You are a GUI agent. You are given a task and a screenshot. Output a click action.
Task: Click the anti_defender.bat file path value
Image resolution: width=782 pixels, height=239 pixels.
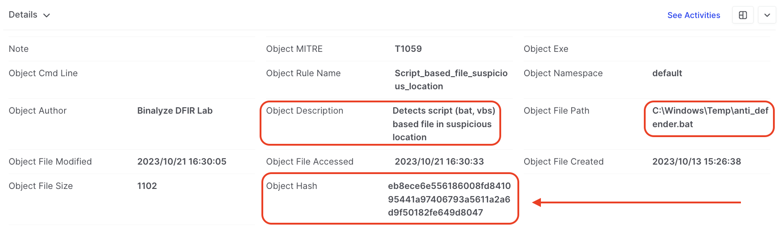710,117
